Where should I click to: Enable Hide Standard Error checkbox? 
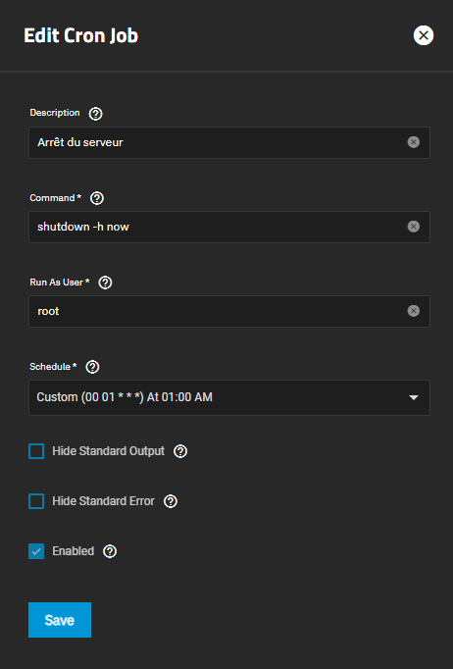click(36, 501)
